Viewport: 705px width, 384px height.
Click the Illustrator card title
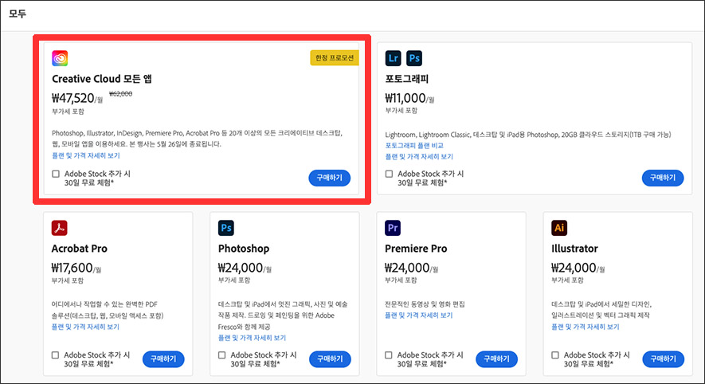point(574,249)
